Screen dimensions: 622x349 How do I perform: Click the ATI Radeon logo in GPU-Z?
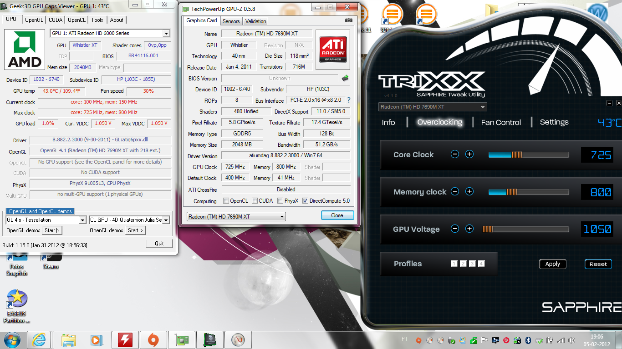tap(333, 50)
